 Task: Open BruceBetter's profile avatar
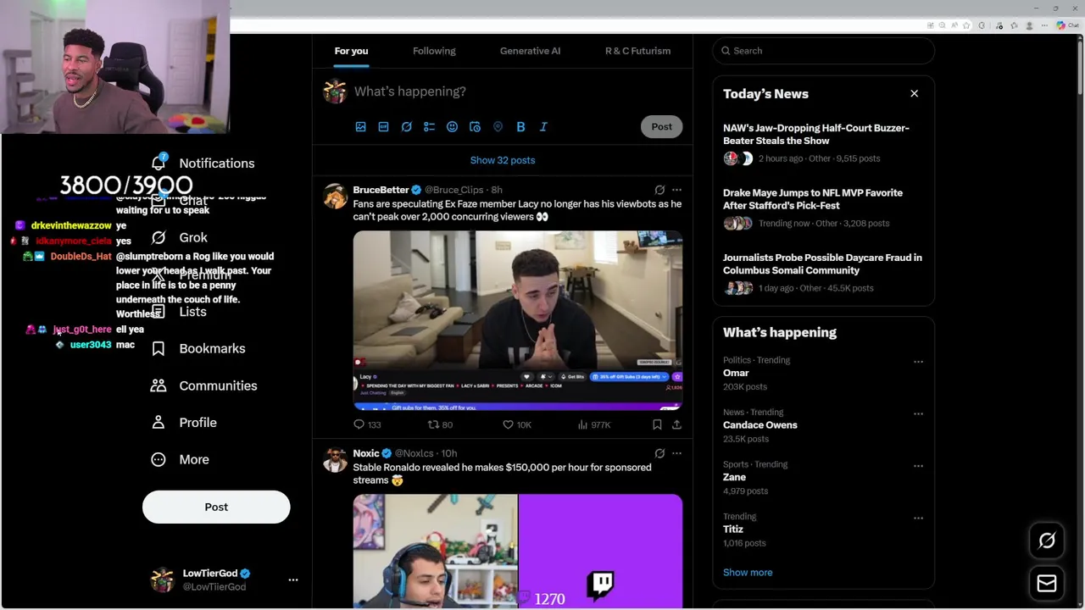click(x=335, y=197)
